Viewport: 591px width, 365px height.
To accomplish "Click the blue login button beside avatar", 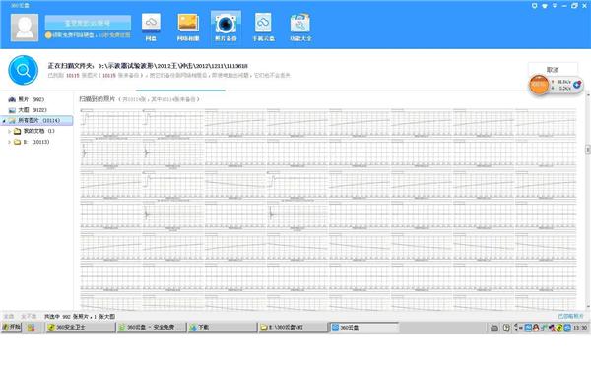I will (x=88, y=23).
